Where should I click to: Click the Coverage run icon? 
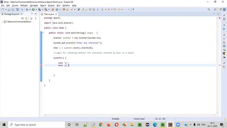(39, 10)
